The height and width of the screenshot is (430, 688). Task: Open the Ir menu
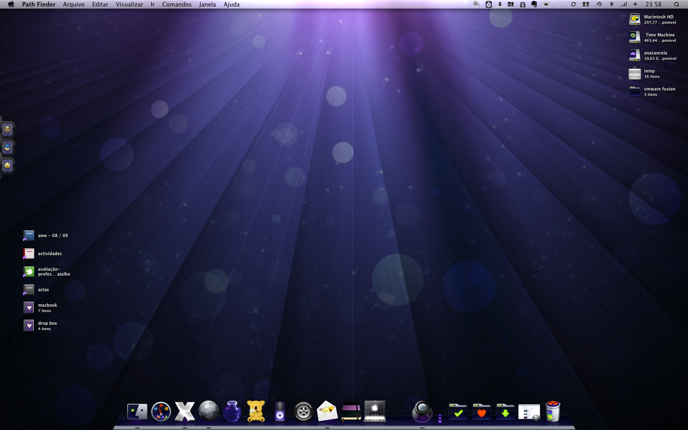click(x=153, y=5)
